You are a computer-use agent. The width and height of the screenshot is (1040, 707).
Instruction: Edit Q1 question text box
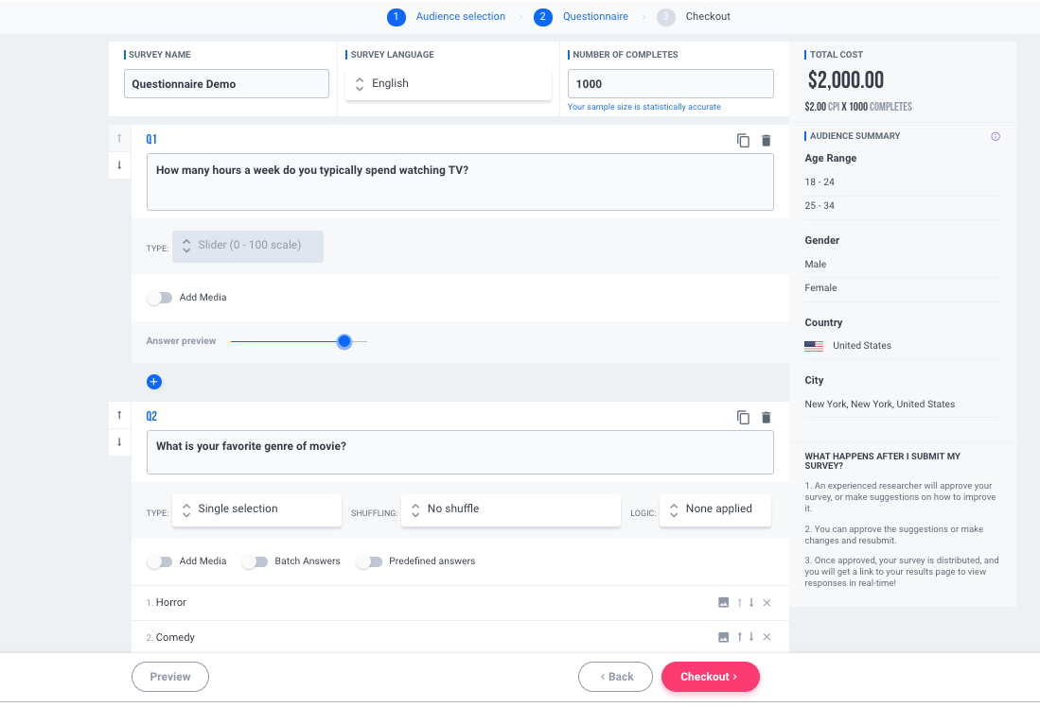coord(460,182)
